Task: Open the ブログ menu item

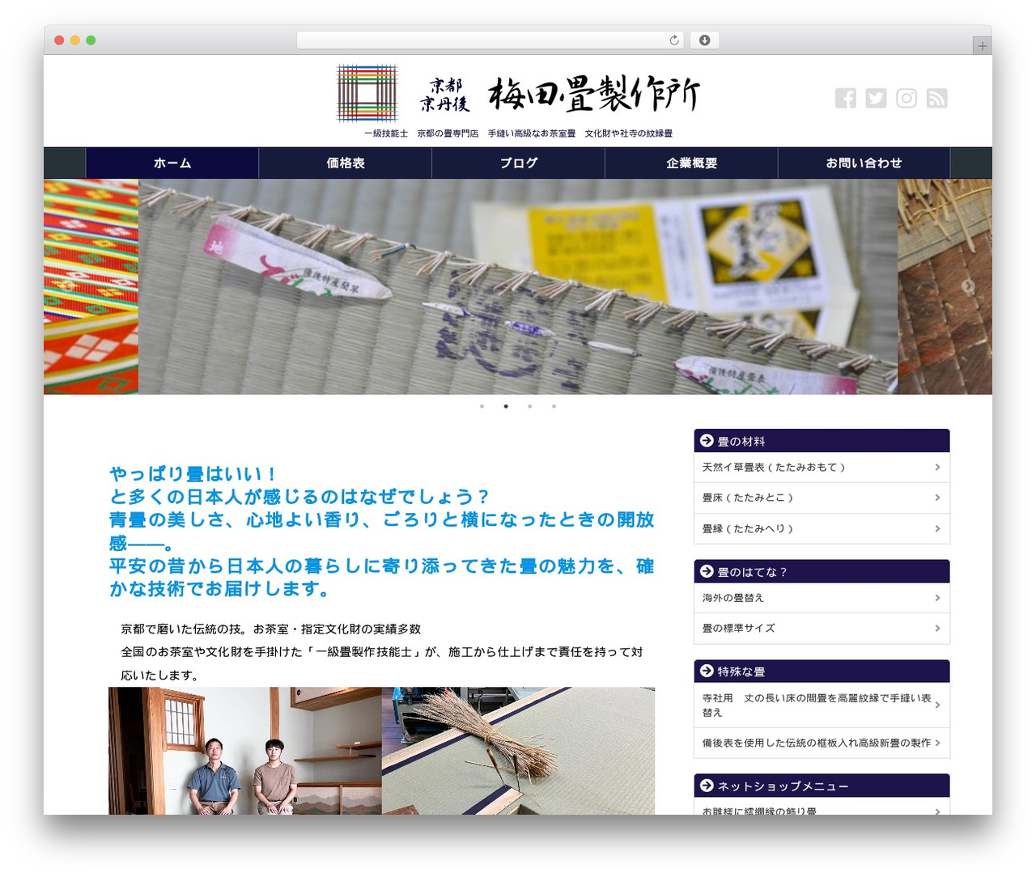Action: click(x=519, y=163)
